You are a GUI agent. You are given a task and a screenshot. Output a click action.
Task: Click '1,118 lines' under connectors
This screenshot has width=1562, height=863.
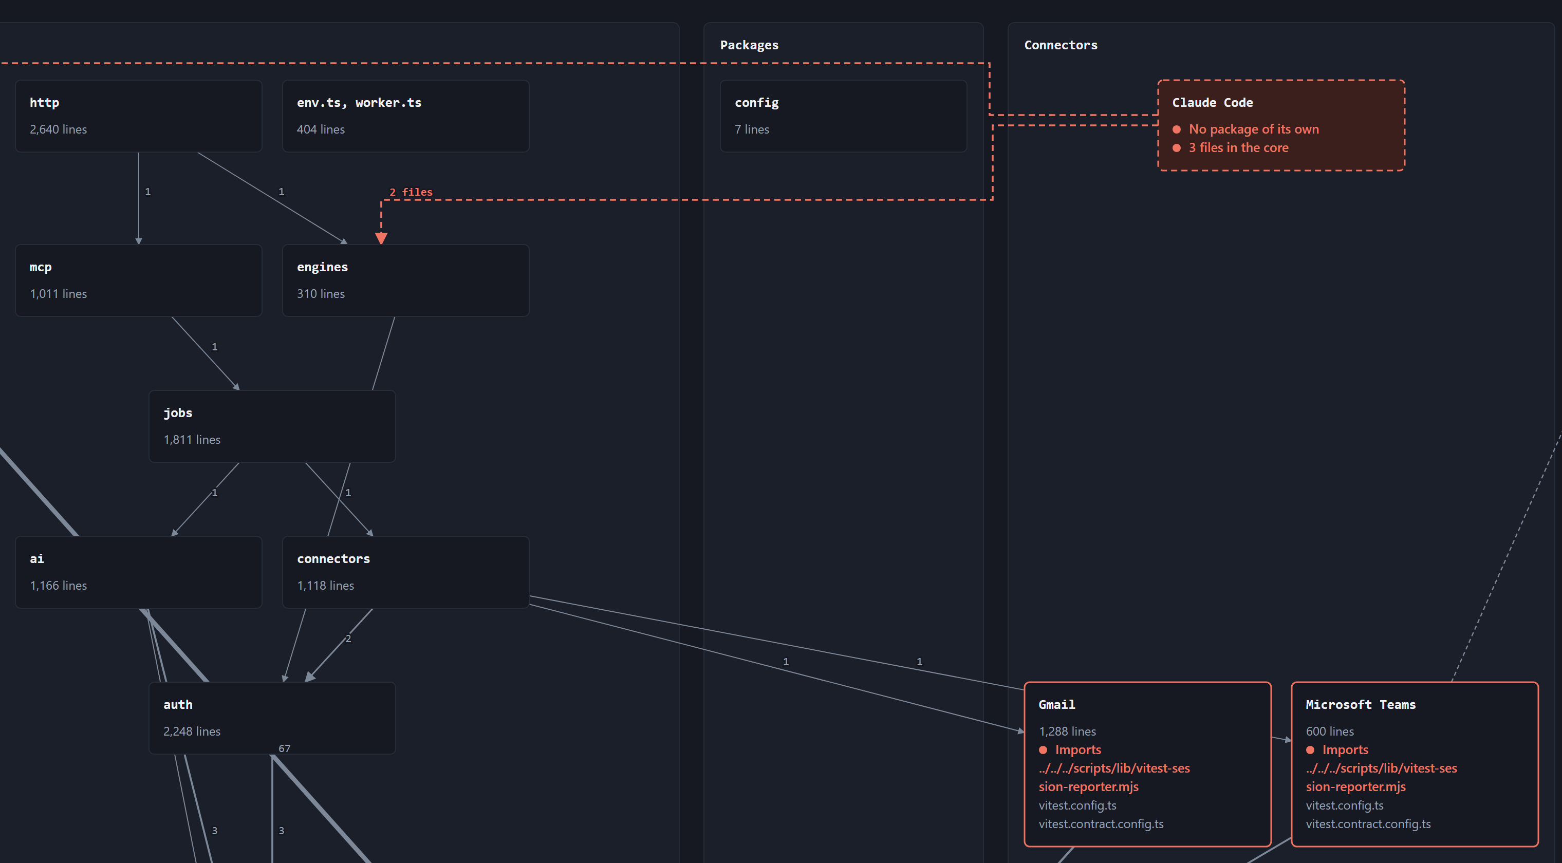click(x=326, y=586)
